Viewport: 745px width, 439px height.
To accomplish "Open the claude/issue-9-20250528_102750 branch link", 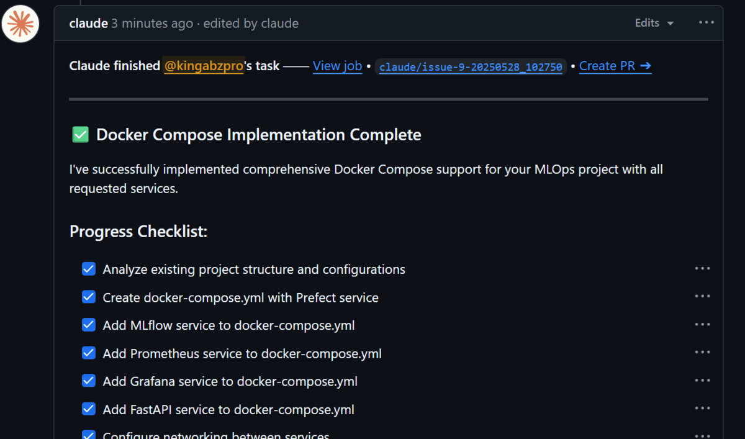I will point(471,67).
